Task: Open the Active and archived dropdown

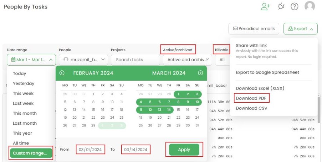Action: 187,60
